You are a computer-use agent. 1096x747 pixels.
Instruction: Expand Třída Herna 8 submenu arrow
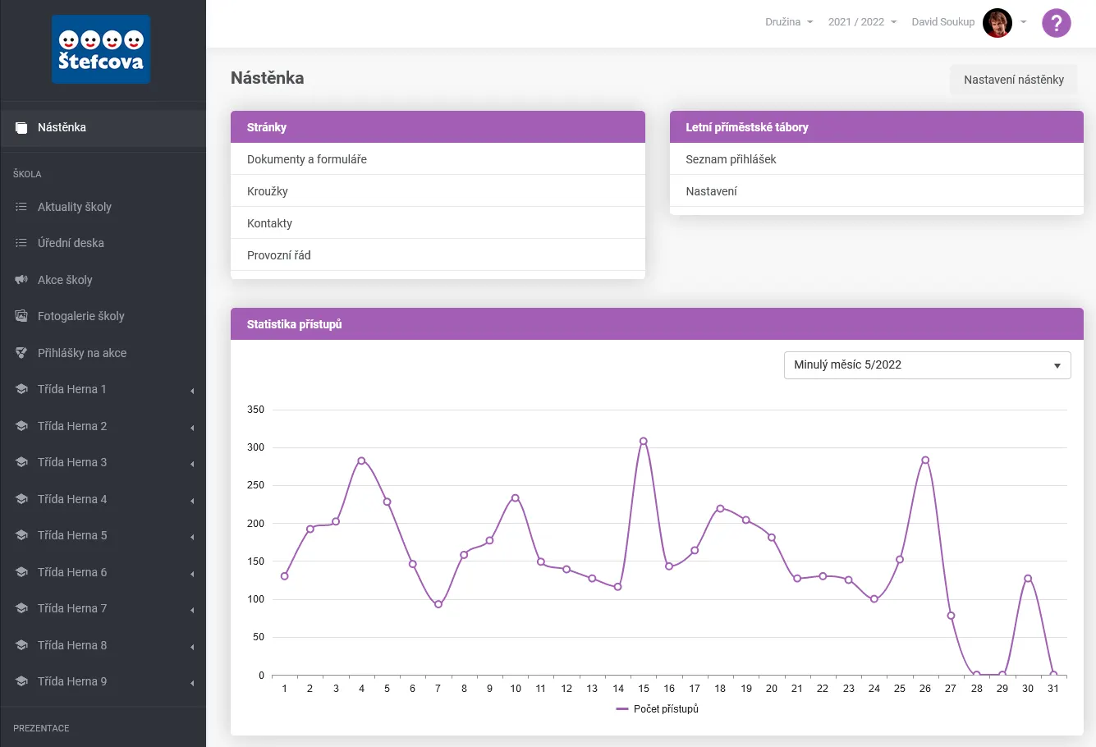[192, 647]
